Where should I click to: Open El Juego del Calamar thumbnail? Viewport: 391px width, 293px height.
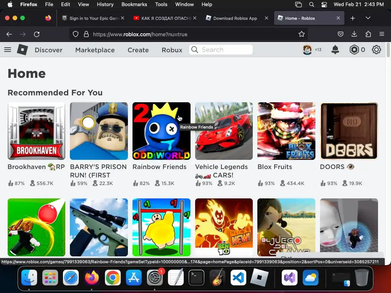point(286,227)
